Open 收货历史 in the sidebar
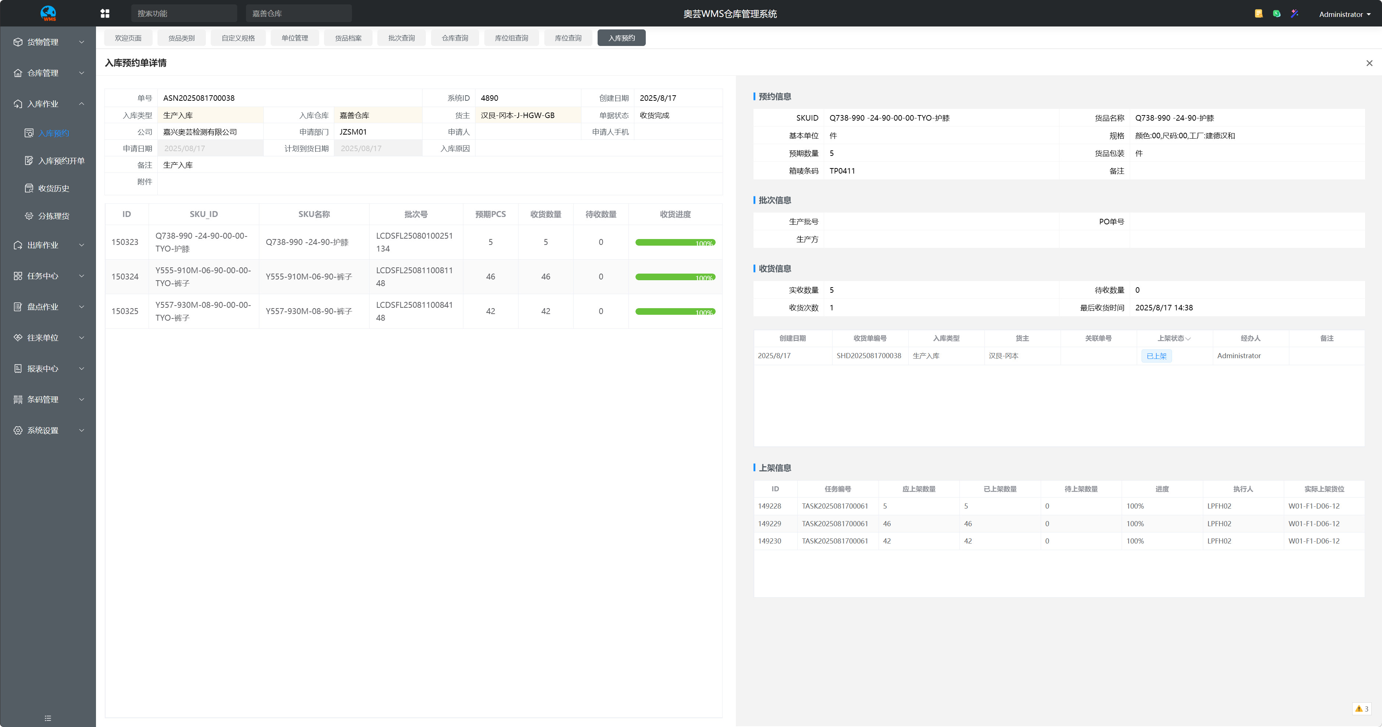 54,188
